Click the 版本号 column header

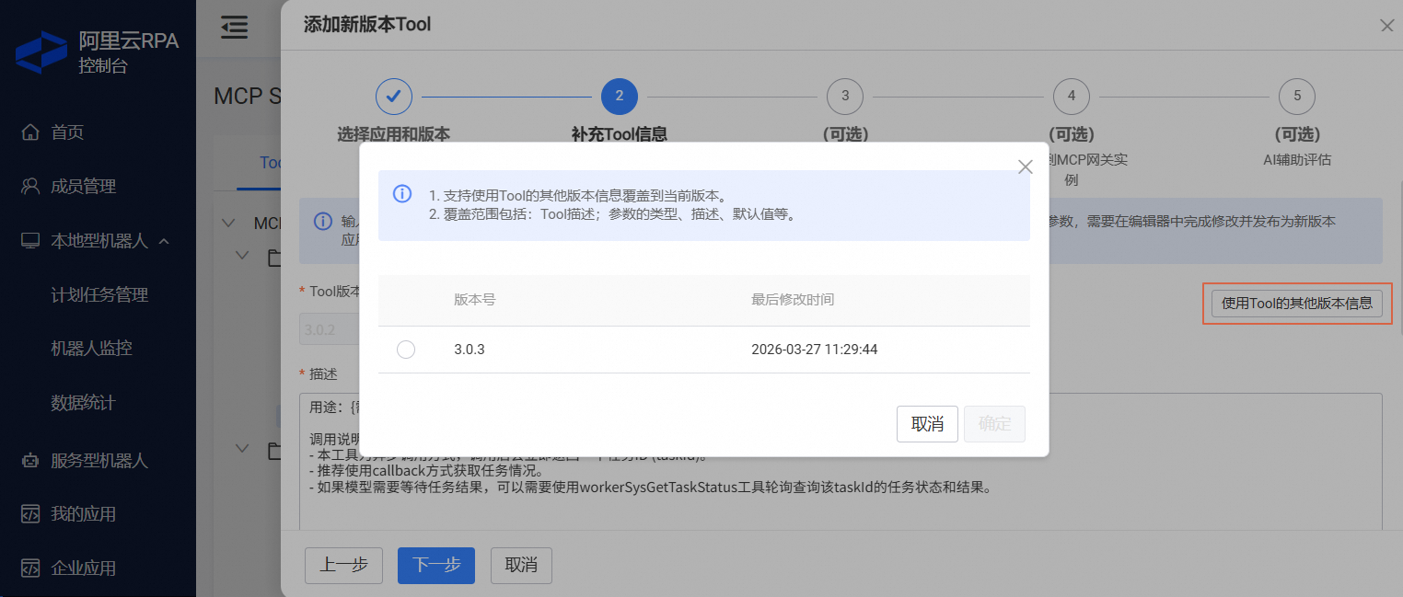click(475, 300)
